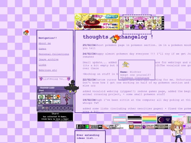Click the 22/02/24 changelog entry date
Image resolution: width=191 pixels, height=143 pixels.
89,80
